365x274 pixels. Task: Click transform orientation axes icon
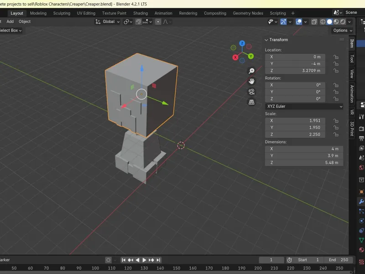click(98, 21)
